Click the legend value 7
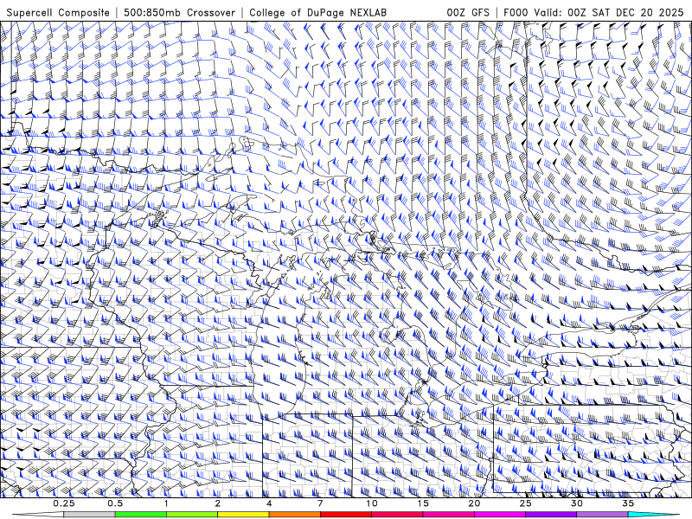The image size is (692, 519). [320, 503]
